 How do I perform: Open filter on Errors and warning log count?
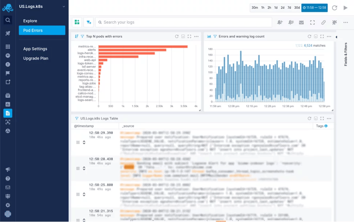tap(215, 37)
